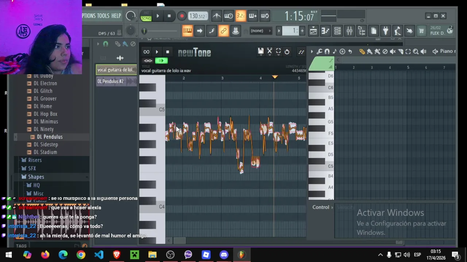Click the hat-shaped multilink controller icon
This screenshot has height=262, width=467.
[235, 31]
